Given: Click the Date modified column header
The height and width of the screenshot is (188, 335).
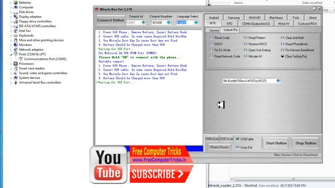Looking at the screenshot, I should [312, 3].
